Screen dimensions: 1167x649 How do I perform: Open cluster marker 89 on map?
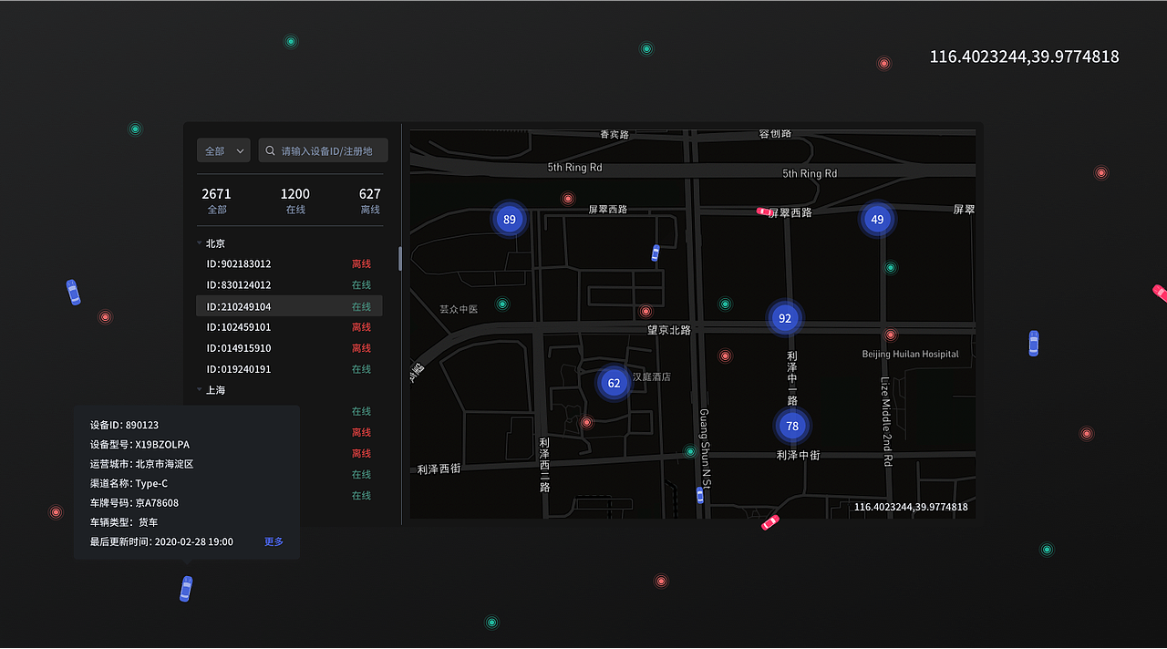(510, 219)
